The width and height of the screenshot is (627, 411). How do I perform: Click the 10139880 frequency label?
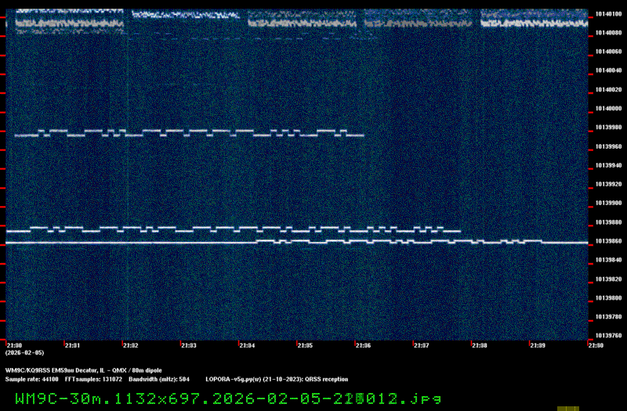click(x=608, y=222)
